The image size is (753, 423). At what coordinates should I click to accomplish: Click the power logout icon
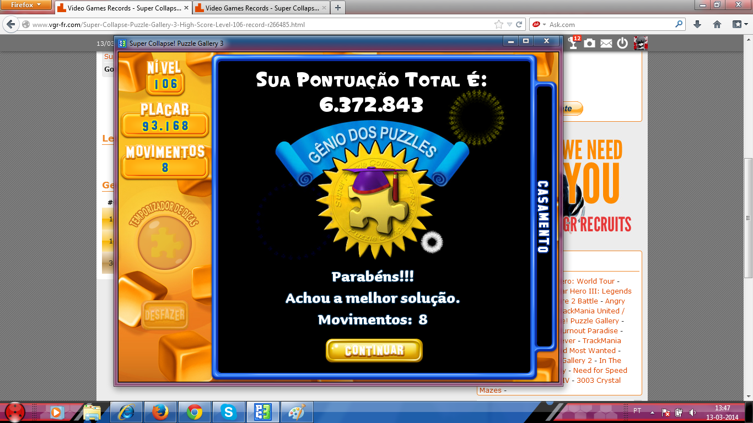622,43
